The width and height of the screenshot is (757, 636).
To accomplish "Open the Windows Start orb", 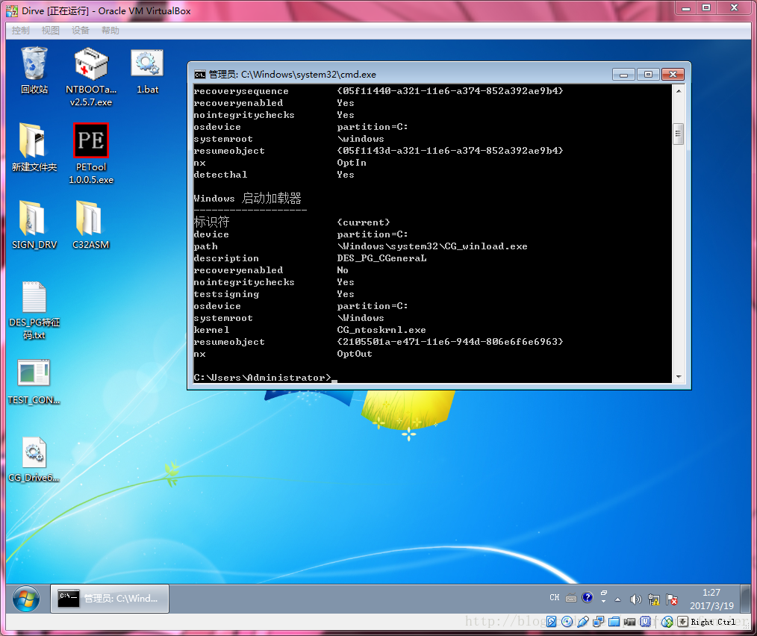I will (26, 599).
